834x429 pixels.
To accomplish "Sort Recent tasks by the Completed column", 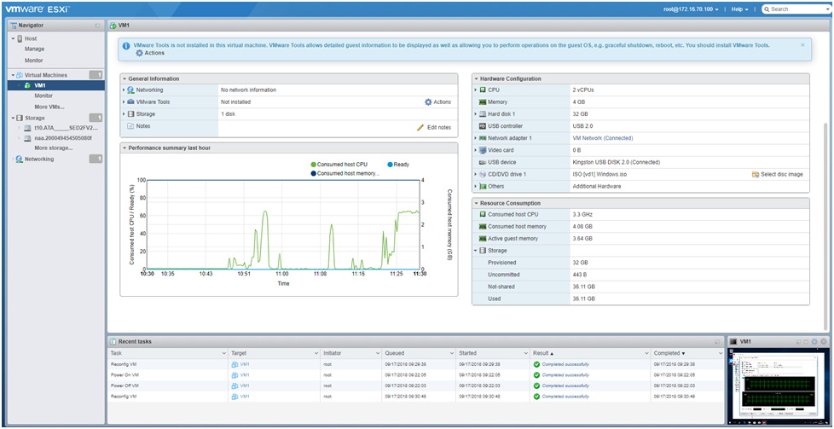I will (x=687, y=353).
